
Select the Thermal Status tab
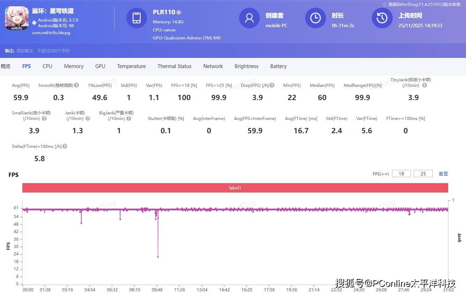coord(174,66)
